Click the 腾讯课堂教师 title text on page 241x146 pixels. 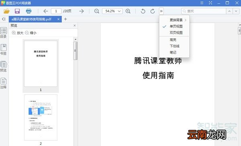pyautogui.click(x=158, y=61)
